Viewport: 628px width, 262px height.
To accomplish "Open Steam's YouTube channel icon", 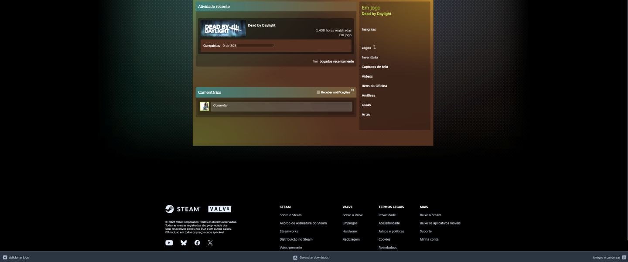I will point(169,243).
